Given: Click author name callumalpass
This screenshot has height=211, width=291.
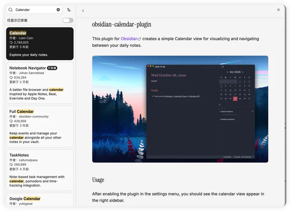Looking at the screenshot, I should coord(28,160).
